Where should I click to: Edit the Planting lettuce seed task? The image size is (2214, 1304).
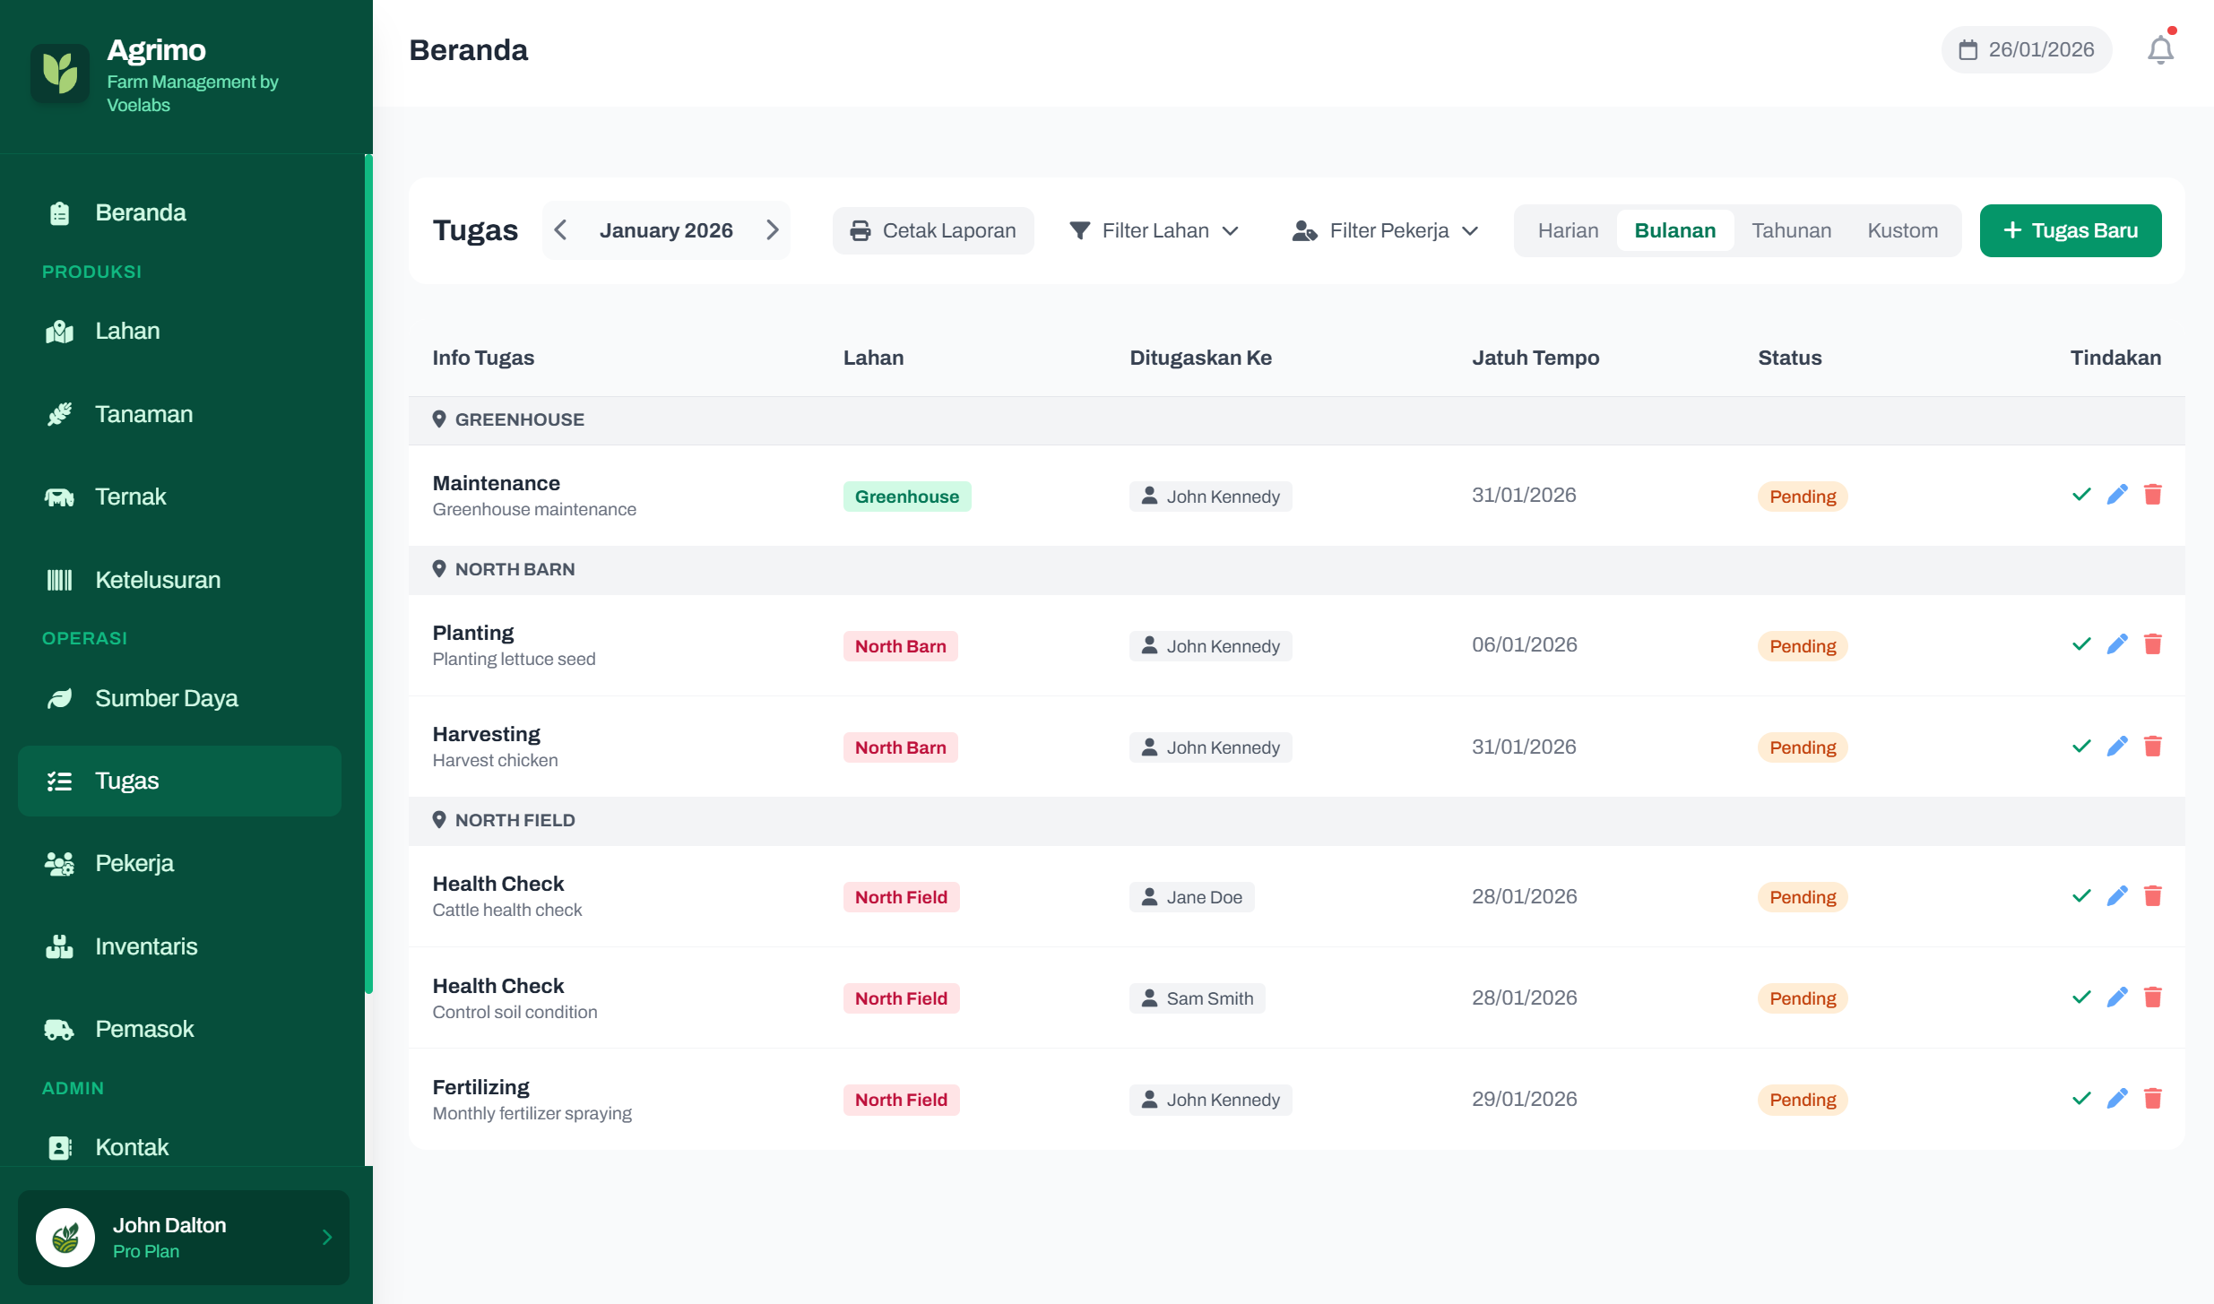(x=2116, y=644)
